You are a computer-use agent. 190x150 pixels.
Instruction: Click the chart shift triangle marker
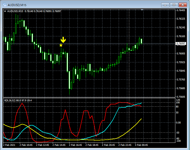[x=142, y=10]
